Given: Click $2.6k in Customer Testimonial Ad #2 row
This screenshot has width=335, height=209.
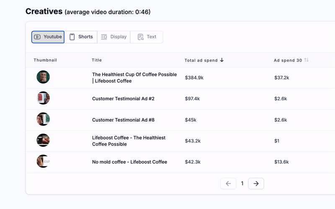Looking at the screenshot, I should [x=281, y=99].
